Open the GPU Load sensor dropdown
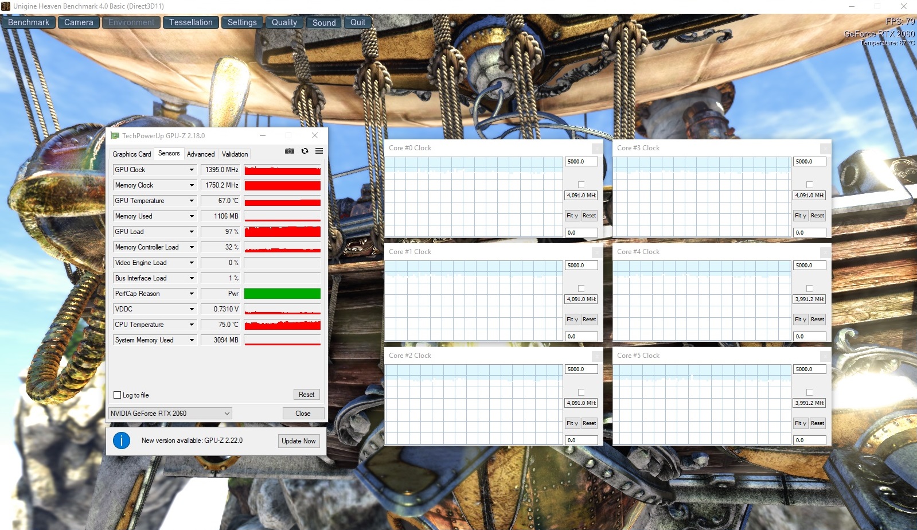The height and width of the screenshot is (530, 917). (192, 232)
